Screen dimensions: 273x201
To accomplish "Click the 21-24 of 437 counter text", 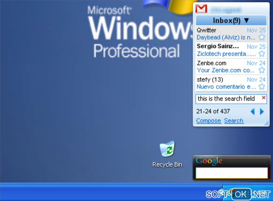I will (x=213, y=111).
